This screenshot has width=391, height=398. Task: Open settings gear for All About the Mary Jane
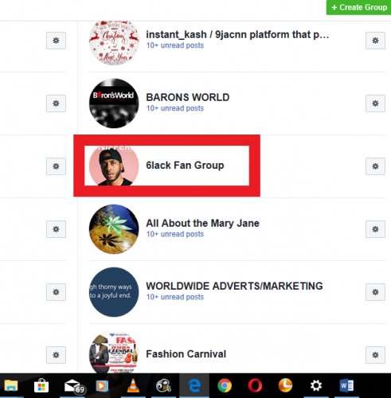tap(375, 229)
